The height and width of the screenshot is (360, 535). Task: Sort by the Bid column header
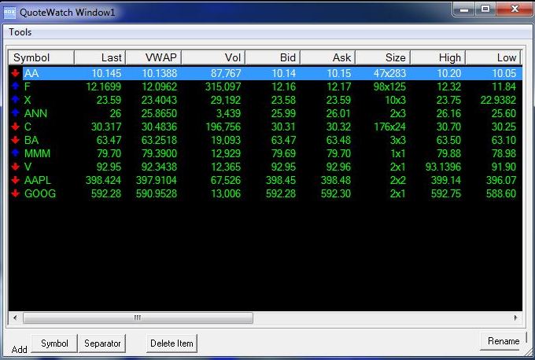[273, 57]
